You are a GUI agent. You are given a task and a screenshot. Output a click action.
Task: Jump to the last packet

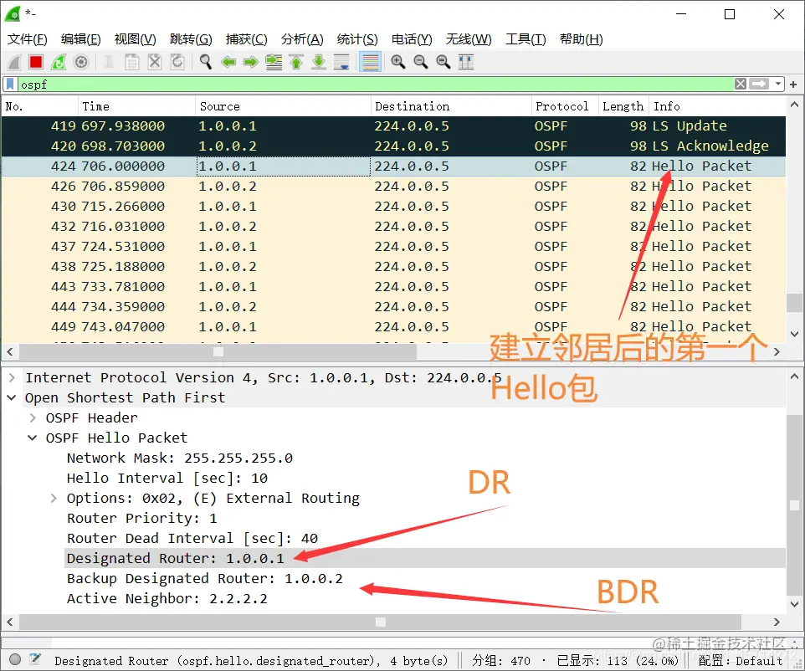[319, 62]
